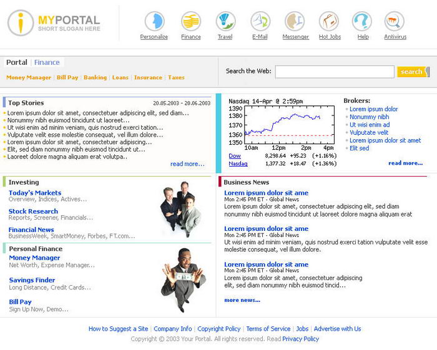
Task: Open the Finance coins icon
Action: 191,21
